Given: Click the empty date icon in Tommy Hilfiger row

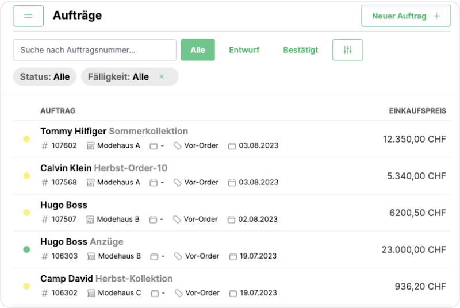Looking at the screenshot, I should 154,145.
